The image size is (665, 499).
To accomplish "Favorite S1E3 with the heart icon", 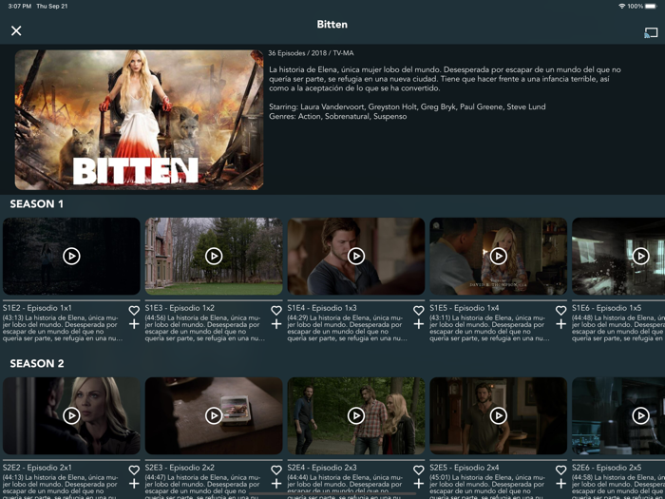I will [x=276, y=311].
